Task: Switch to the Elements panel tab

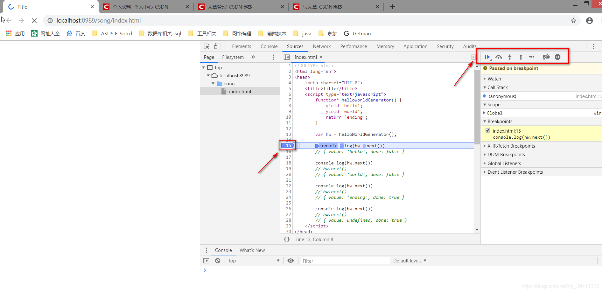Action: (241, 46)
